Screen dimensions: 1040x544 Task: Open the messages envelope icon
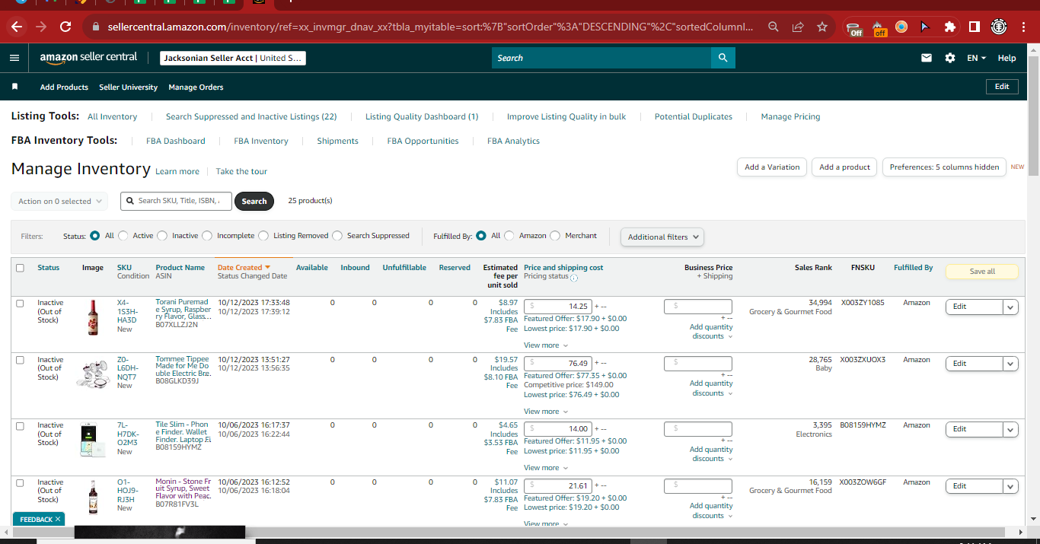927,58
